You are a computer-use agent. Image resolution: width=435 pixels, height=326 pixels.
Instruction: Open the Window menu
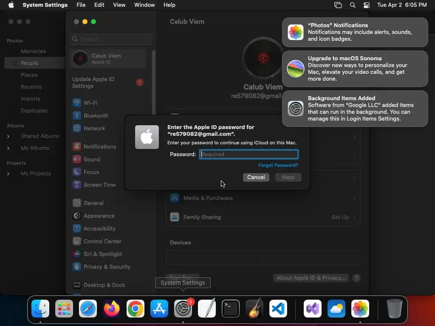click(144, 5)
